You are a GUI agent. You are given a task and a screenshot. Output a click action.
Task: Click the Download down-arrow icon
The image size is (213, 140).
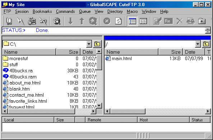tap(71, 21)
